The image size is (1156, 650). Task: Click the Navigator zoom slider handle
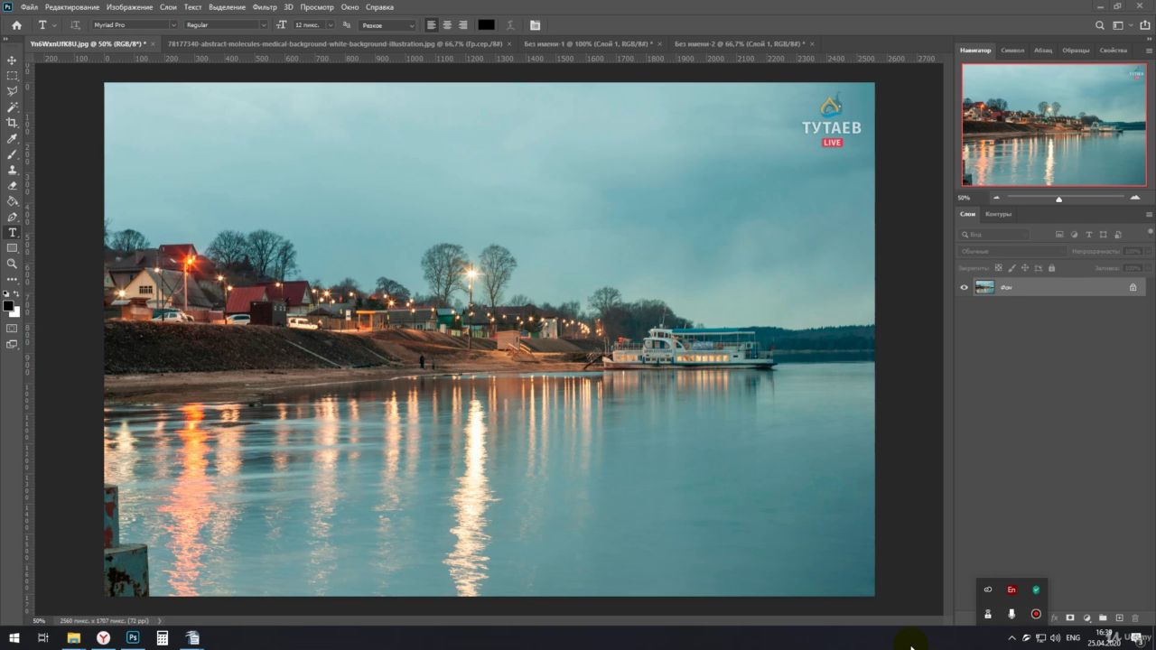[1058, 199]
